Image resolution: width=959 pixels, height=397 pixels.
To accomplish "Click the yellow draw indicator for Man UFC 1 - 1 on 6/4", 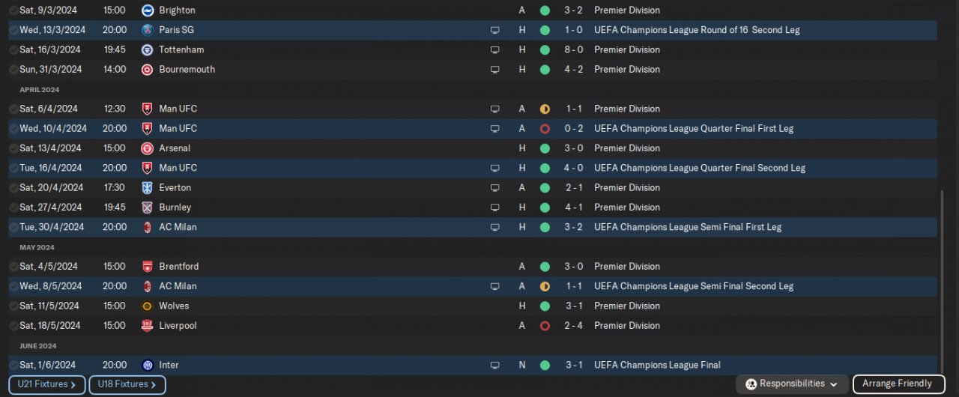I will click(545, 109).
